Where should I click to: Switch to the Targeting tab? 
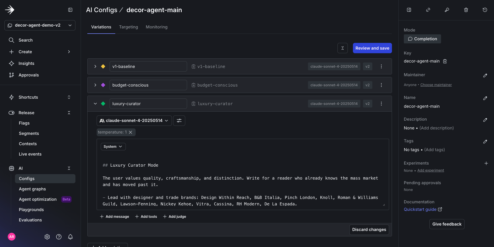pos(128,27)
